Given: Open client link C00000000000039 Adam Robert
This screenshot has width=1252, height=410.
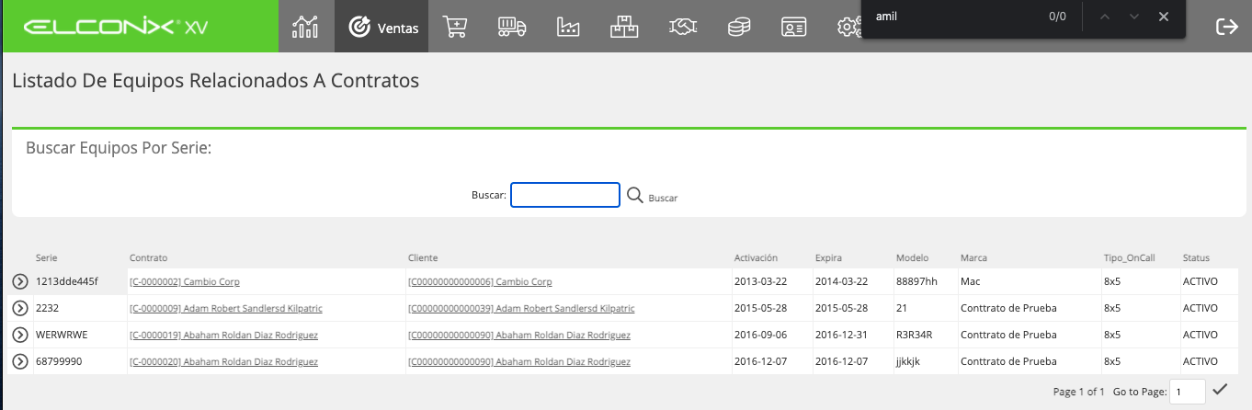Looking at the screenshot, I should [521, 309].
